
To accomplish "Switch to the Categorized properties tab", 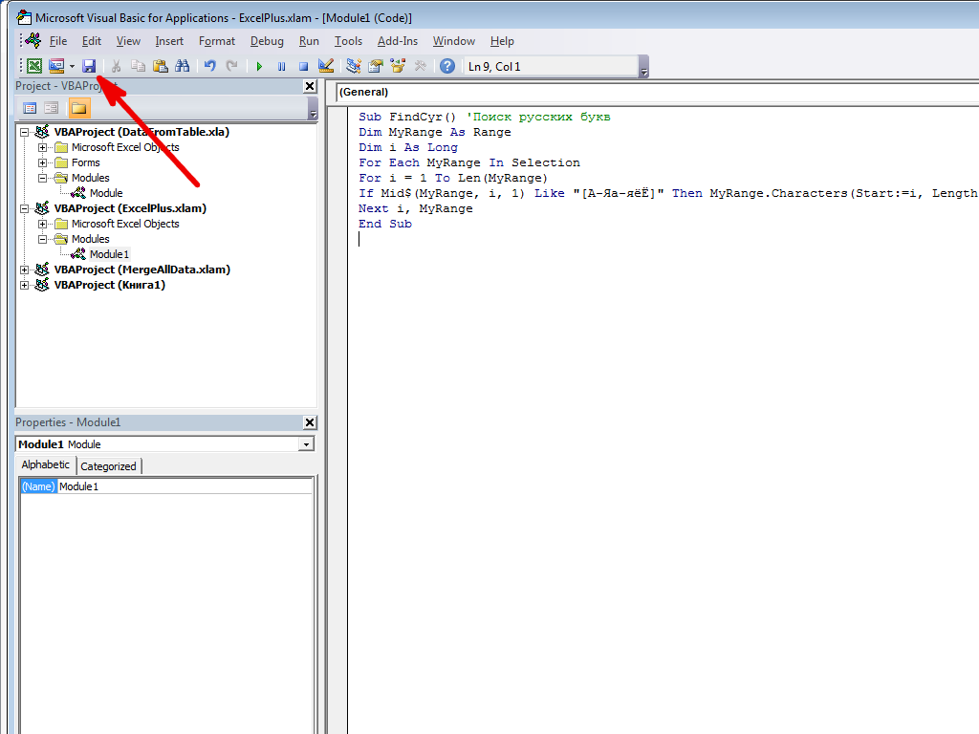I will pos(109,466).
